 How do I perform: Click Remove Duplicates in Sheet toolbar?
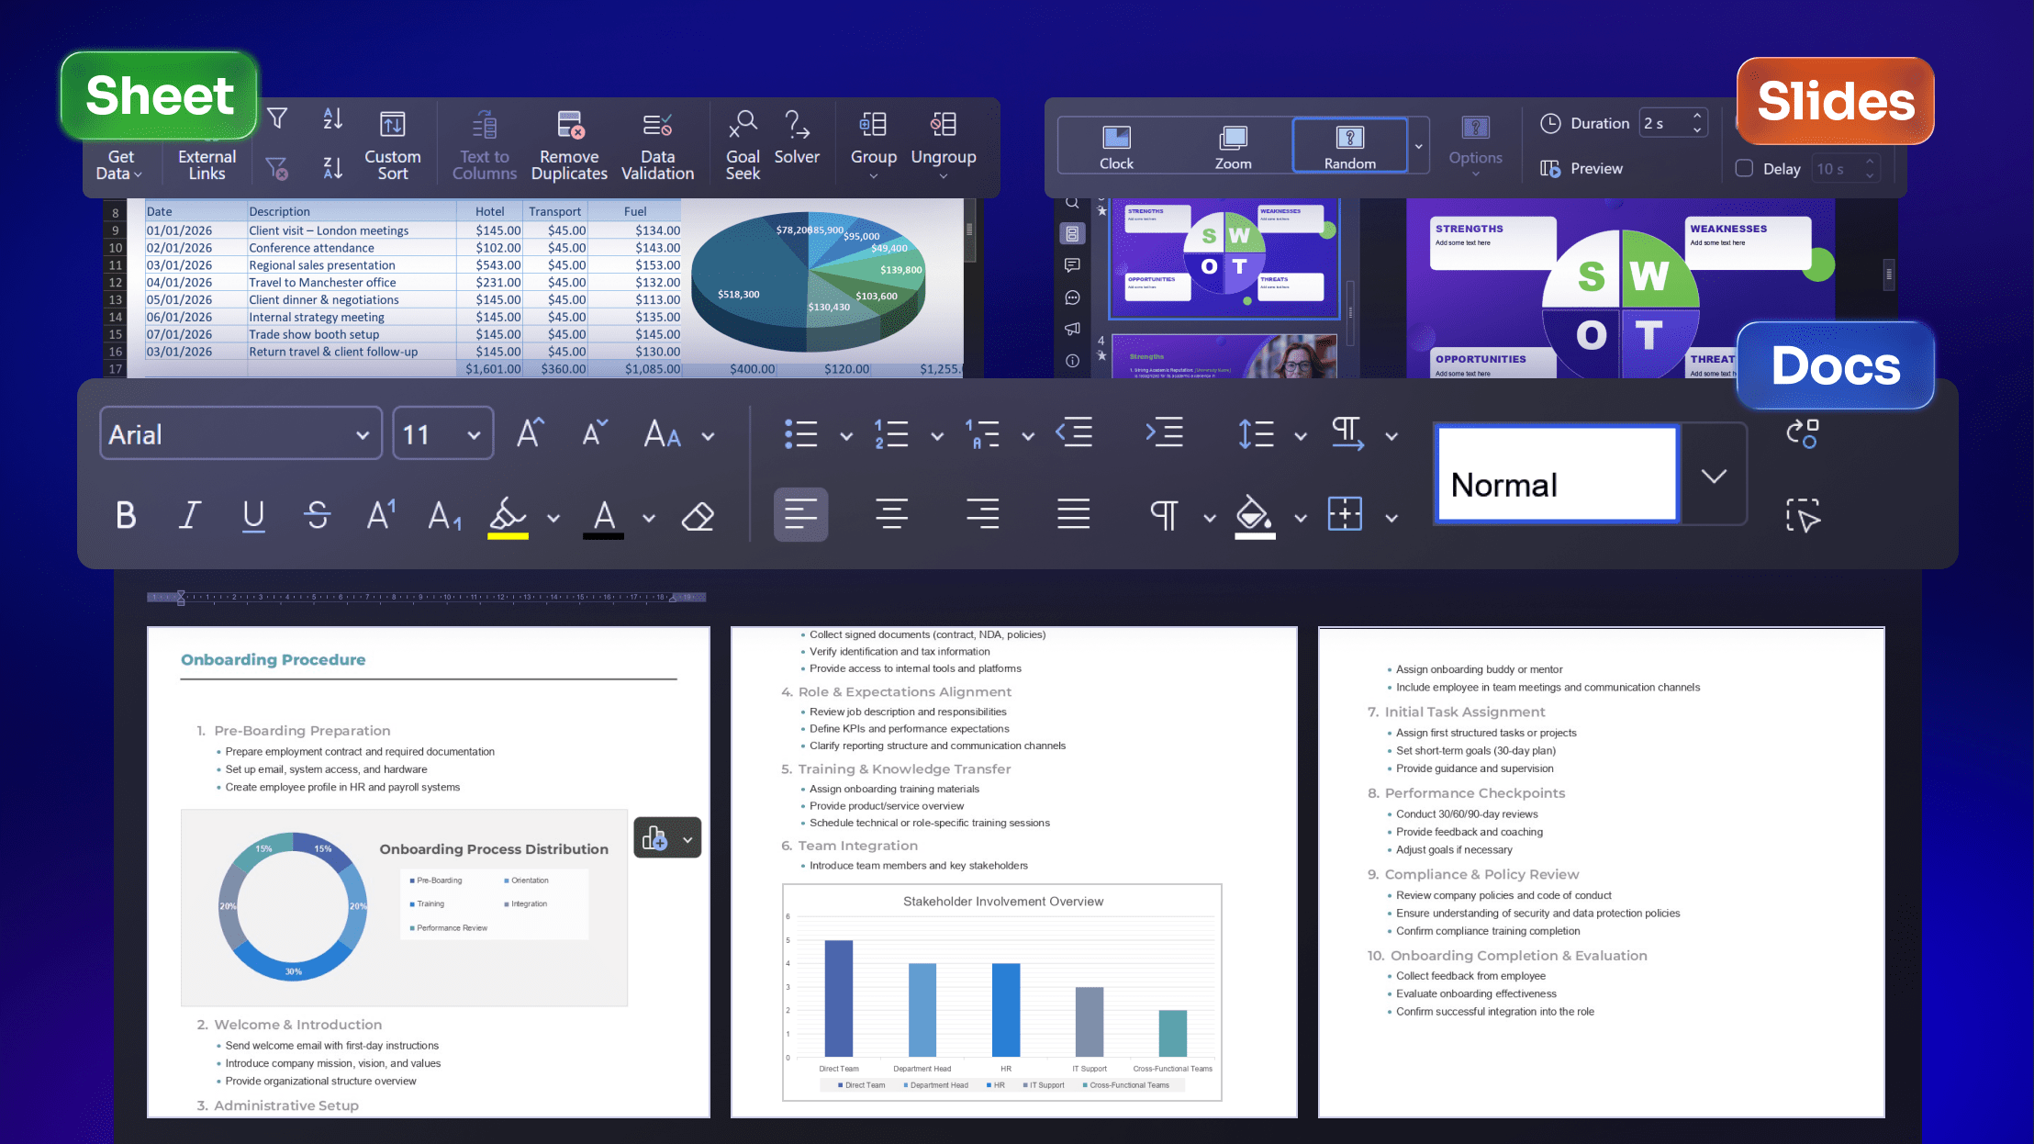pyautogui.click(x=569, y=145)
